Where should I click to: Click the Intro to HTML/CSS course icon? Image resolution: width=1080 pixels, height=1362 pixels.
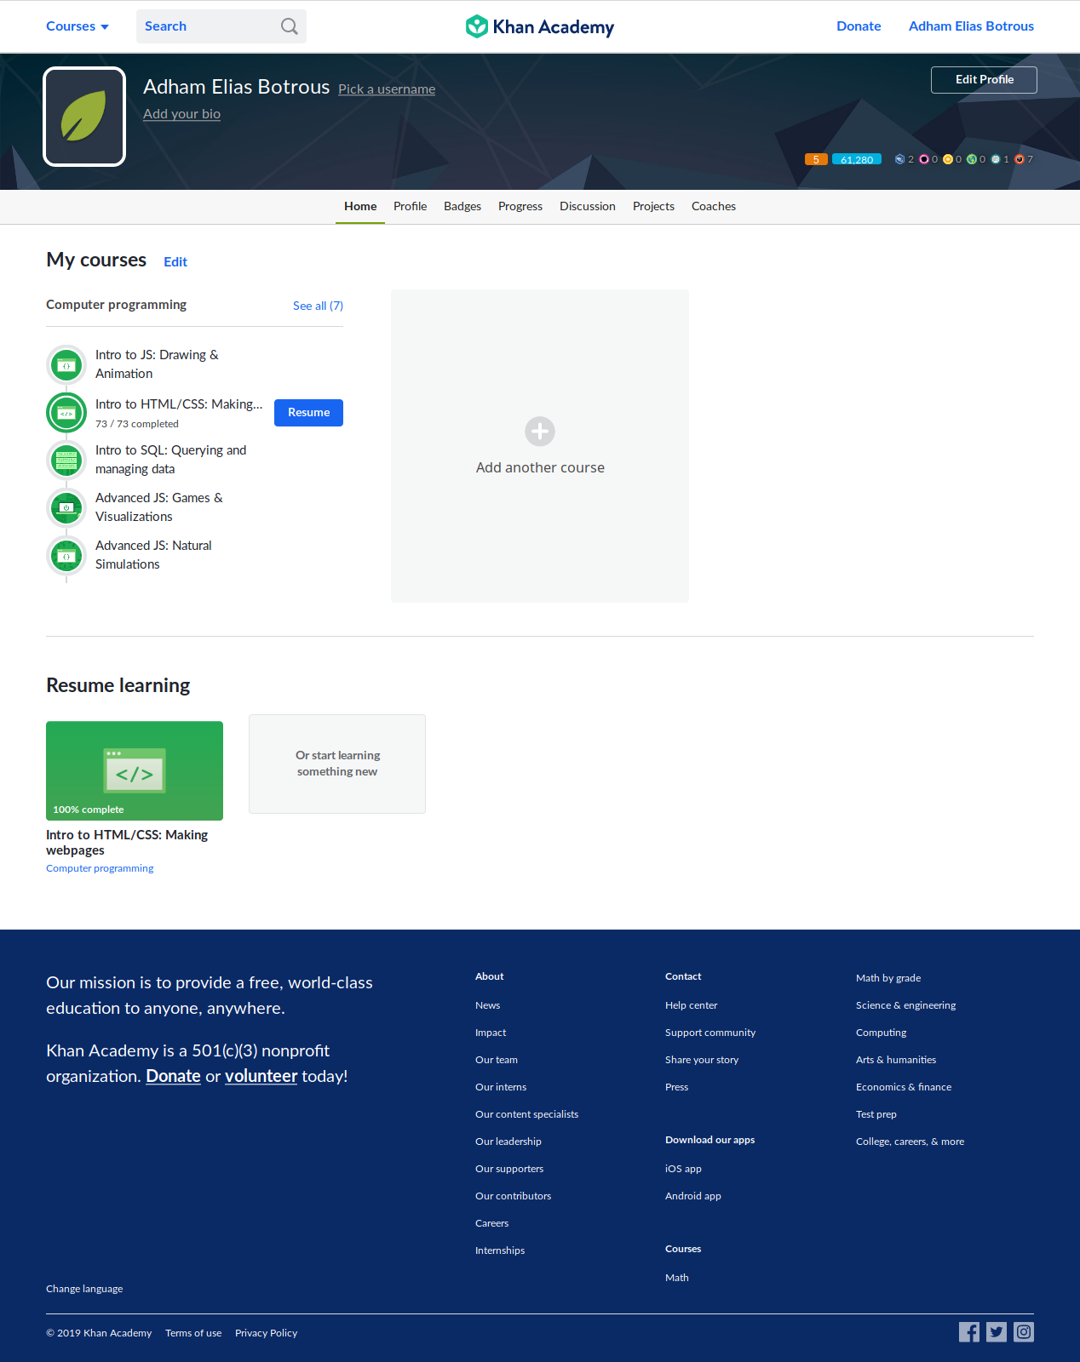coord(66,413)
